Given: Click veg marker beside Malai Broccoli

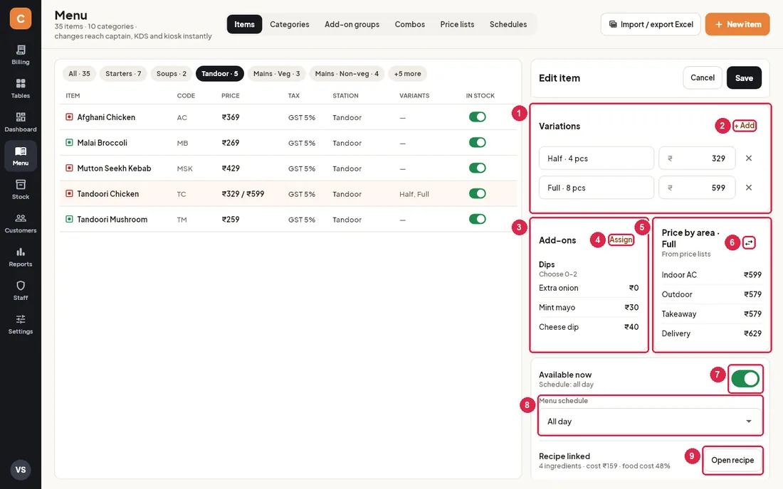Looking at the screenshot, I should pos(70,143).
